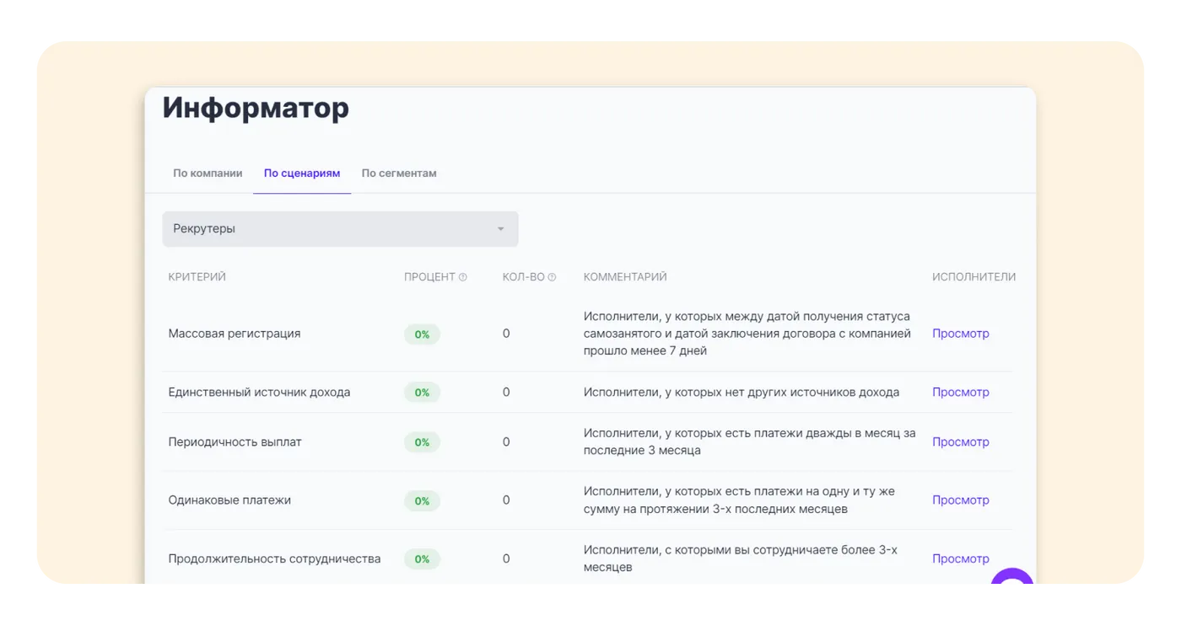Click the info icon beside Кол-во
The width and height of the screenshot is (1181, 631).
(x=552, y=277)
